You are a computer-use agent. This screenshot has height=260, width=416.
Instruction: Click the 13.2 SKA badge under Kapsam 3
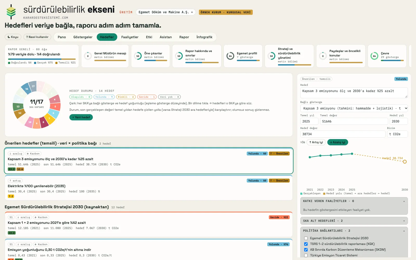pos(12,169)
